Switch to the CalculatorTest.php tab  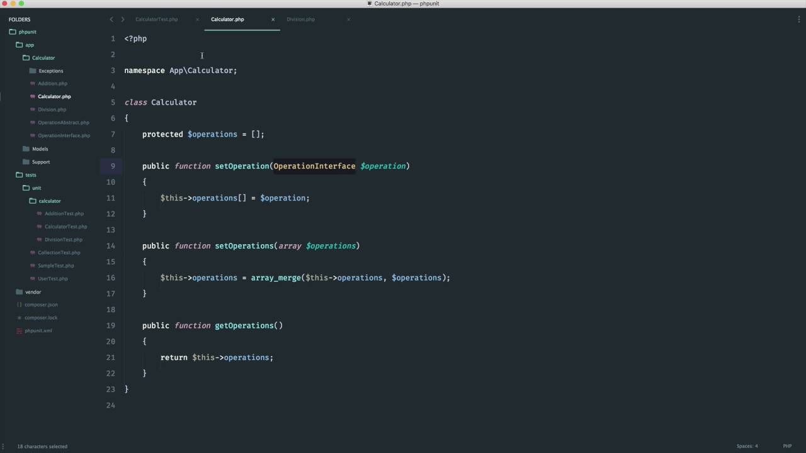pos(157,20)
